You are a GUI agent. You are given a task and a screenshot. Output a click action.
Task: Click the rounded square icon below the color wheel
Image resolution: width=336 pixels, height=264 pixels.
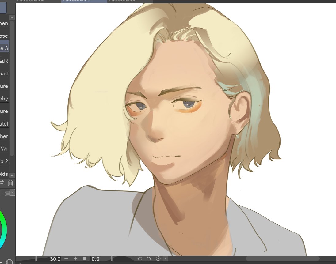9,262
